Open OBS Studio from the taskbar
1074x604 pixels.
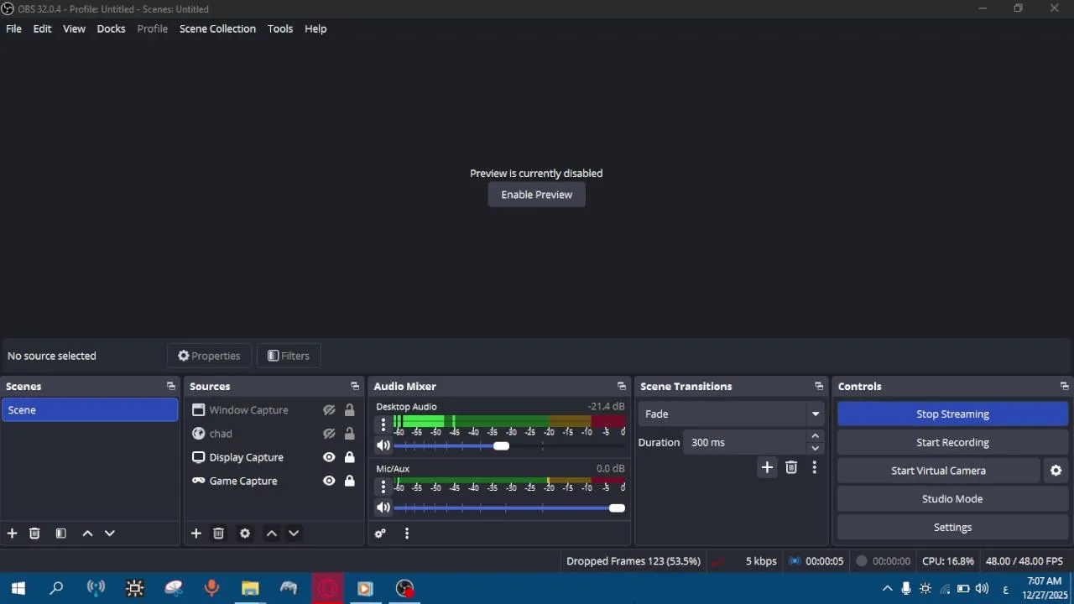[x=405, y=589]
